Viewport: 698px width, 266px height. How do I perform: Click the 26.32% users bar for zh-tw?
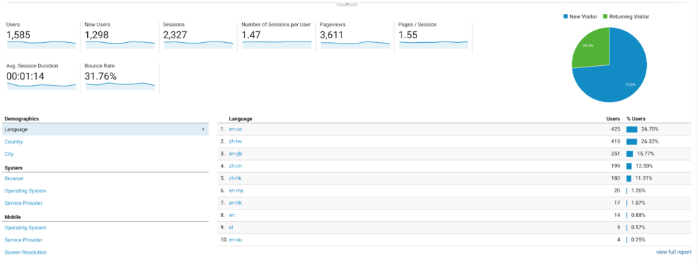(632, 142)
